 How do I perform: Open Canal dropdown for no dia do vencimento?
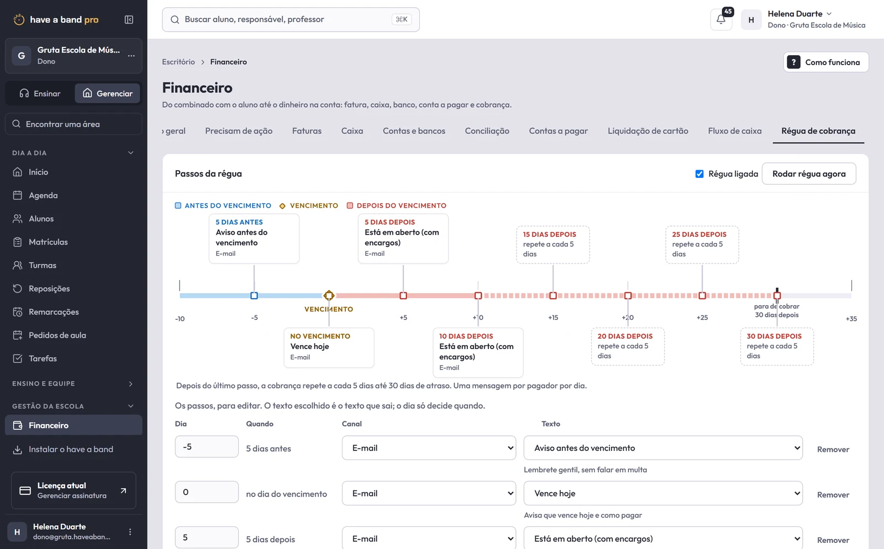click(429, 493)
